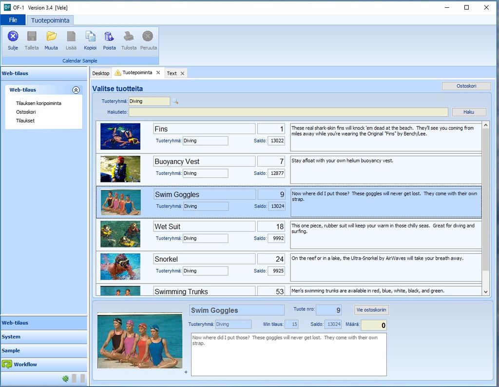Click the Tuote nro value in detail panel
Viewport: 499px width, 387px height.
click(x=329, y=310)
